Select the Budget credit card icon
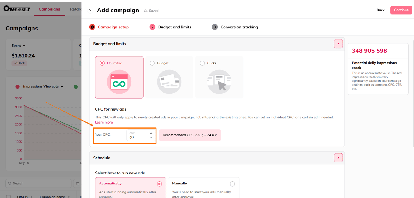The image size is (414, 198). (x=169, y=81)
